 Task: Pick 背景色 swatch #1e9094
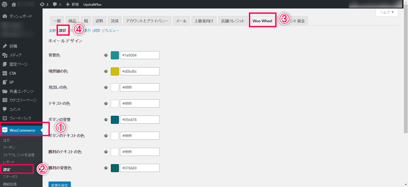115,55
